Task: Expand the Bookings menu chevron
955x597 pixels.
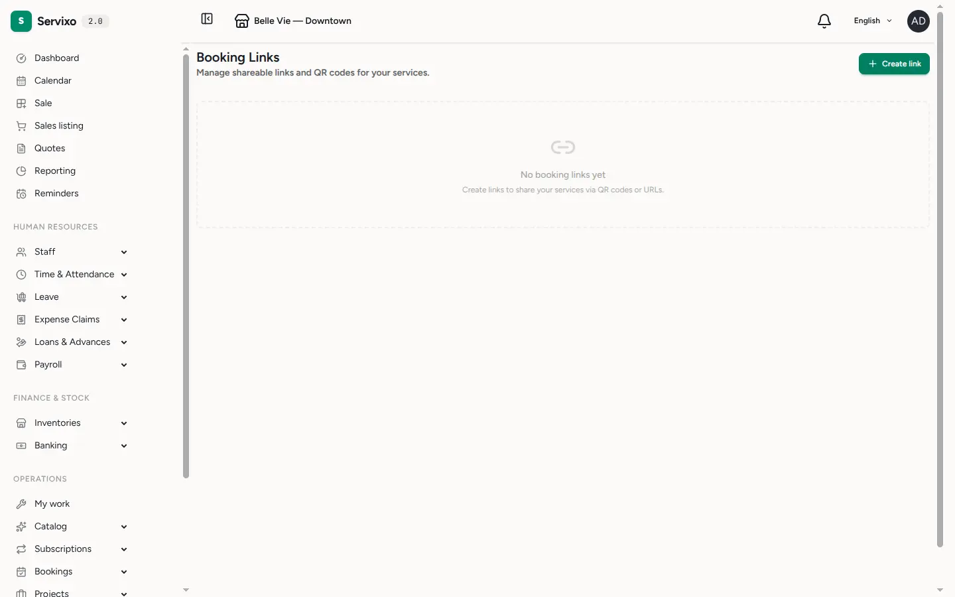Action: 124,572
